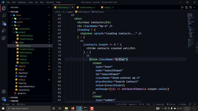Change indentation via Spaces: 2

coord(133,104)
